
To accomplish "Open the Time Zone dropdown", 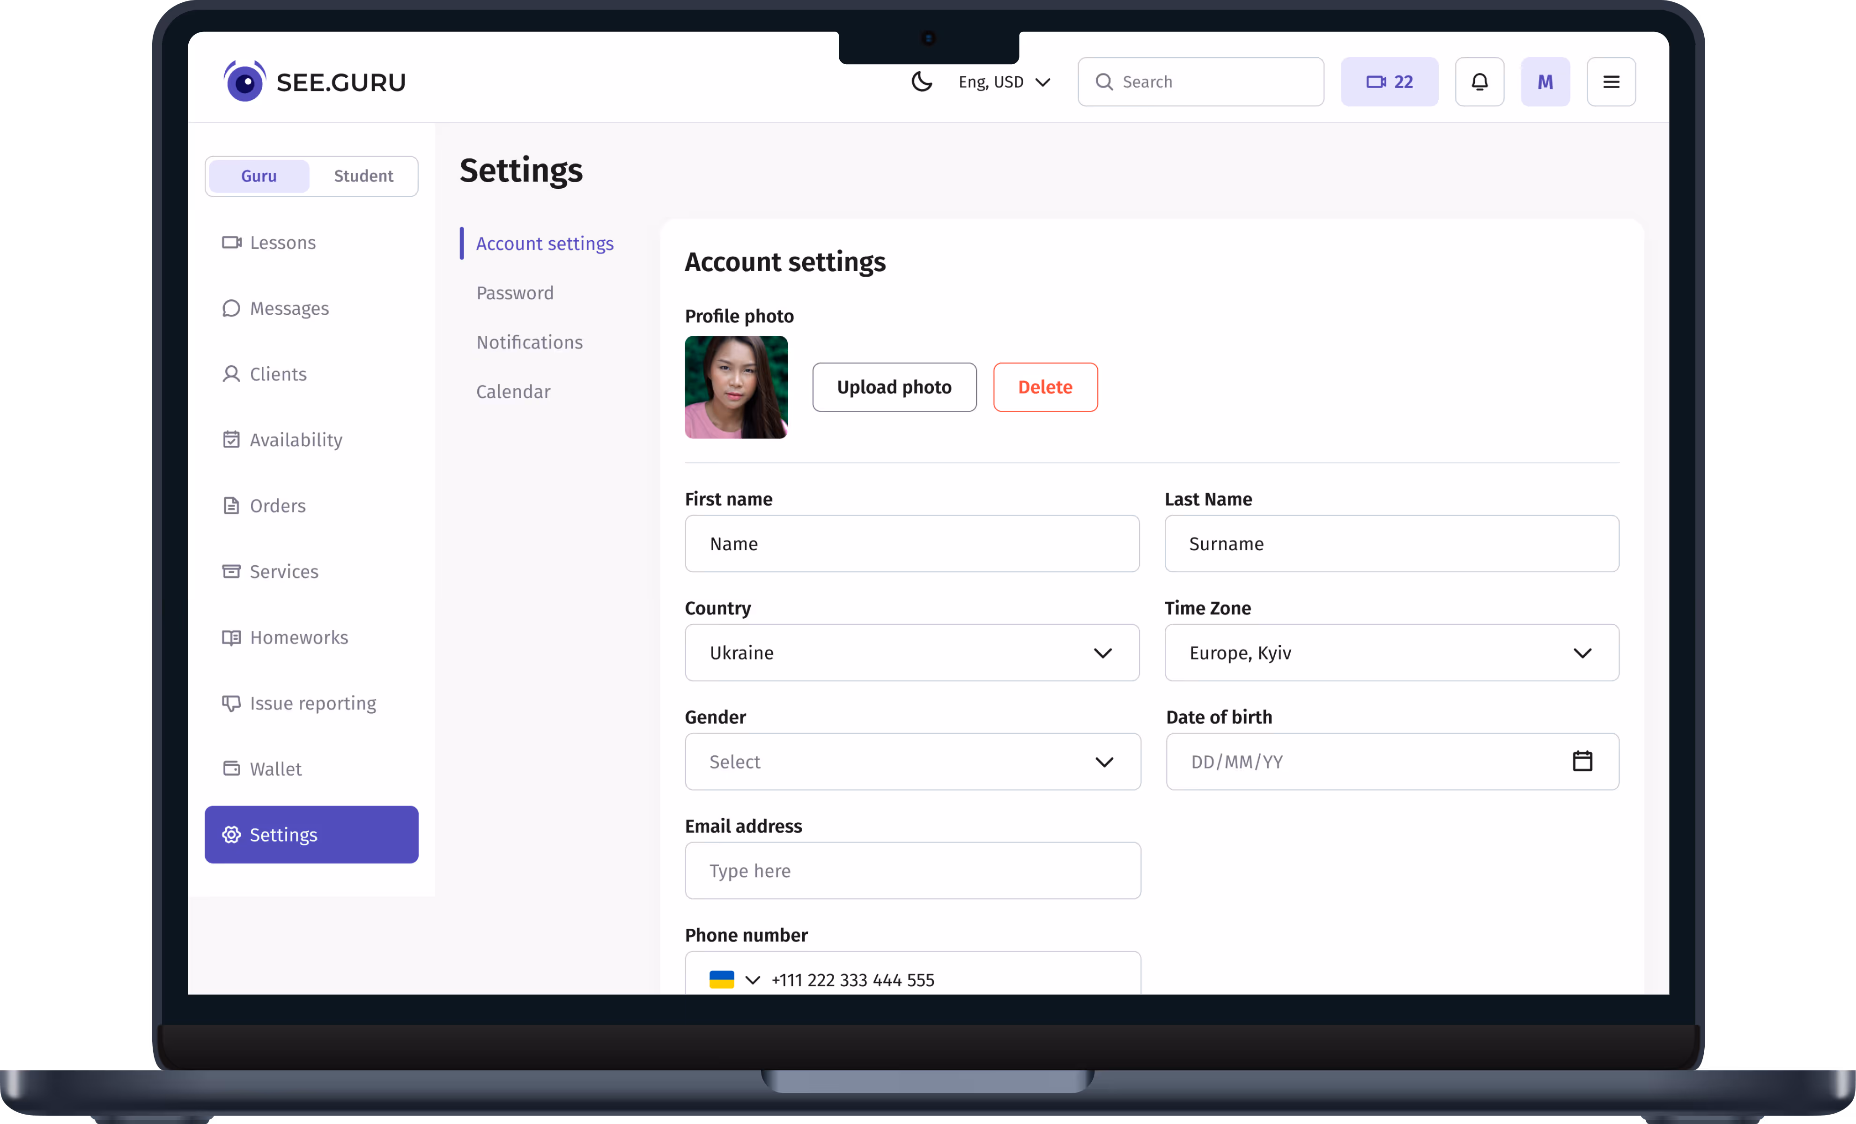I will pos(1390,652).
